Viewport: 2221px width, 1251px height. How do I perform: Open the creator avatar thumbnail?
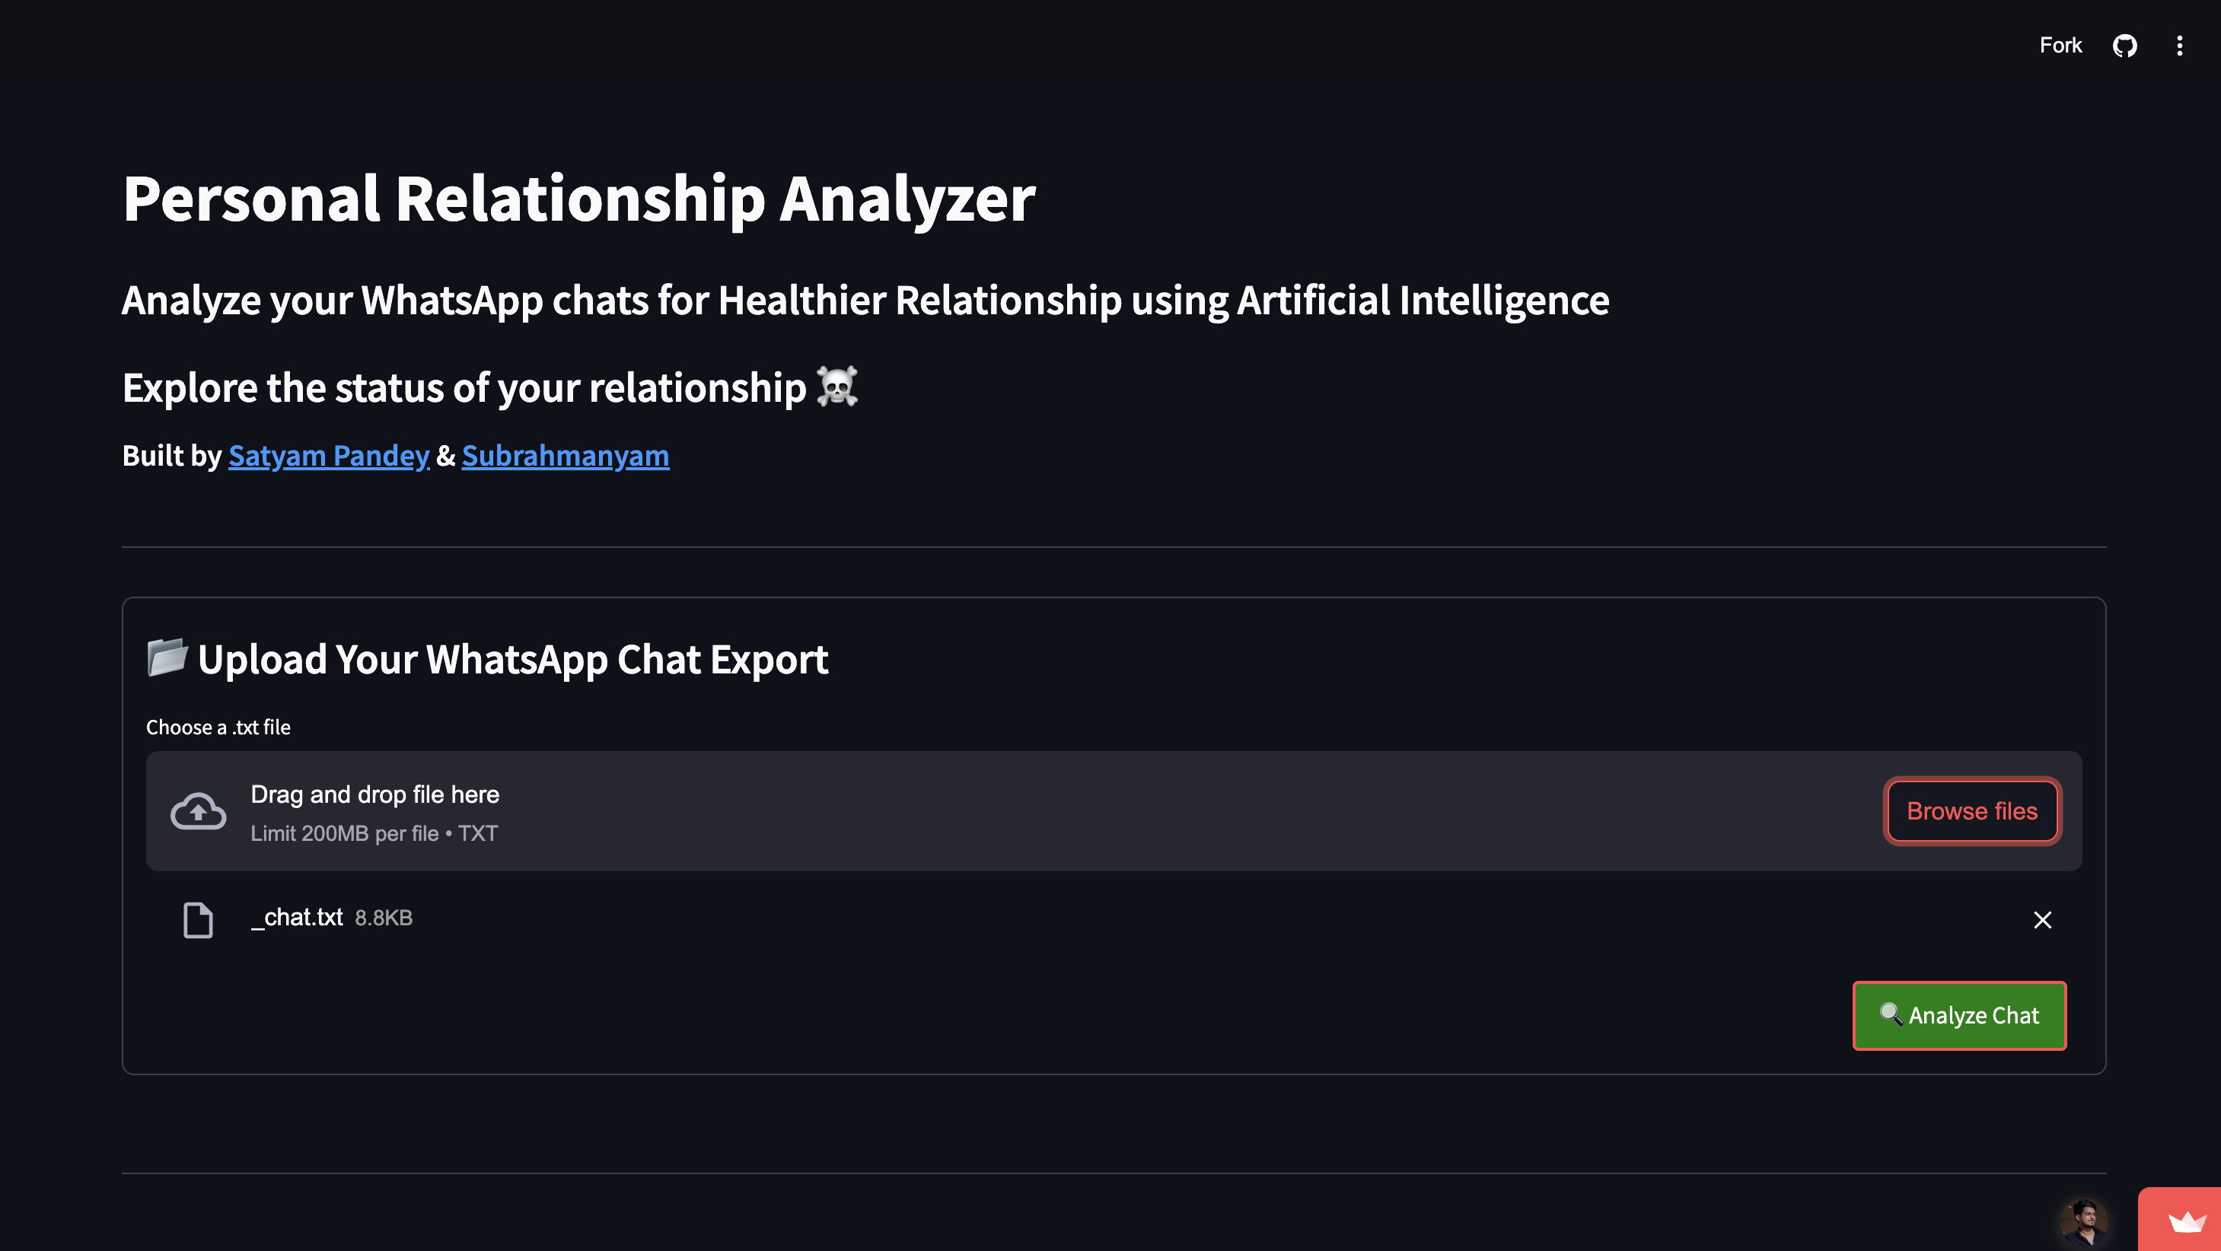pos(2083,1221)
